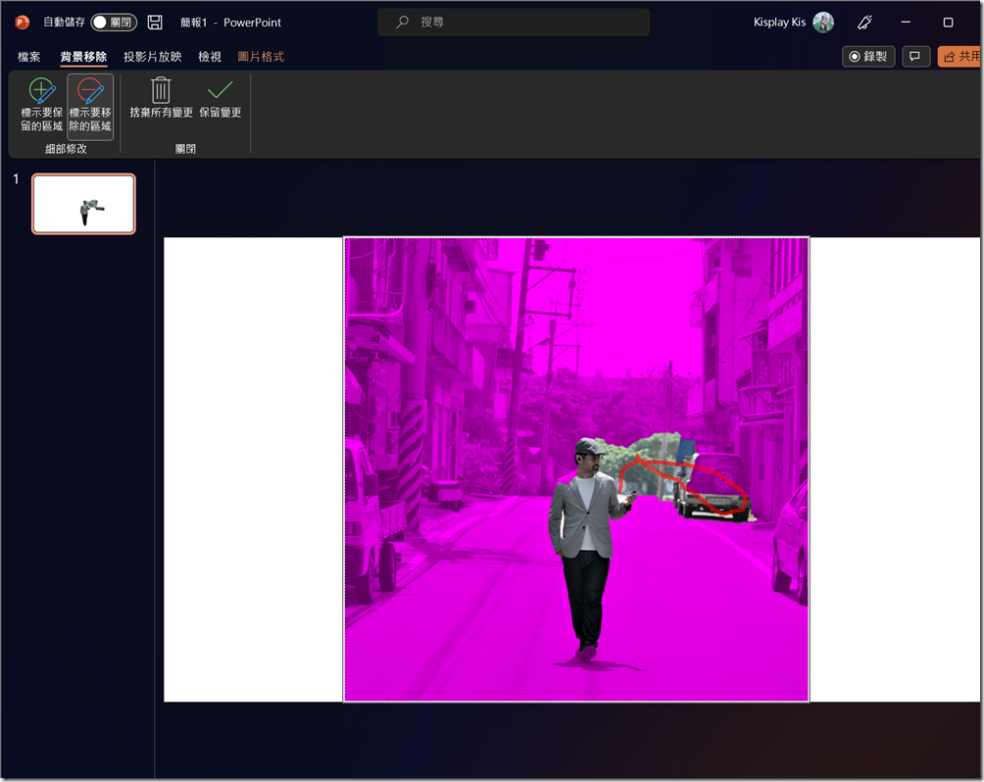984x782 pixels.
Task: Click the street photo on the slide
Action: 576,468
